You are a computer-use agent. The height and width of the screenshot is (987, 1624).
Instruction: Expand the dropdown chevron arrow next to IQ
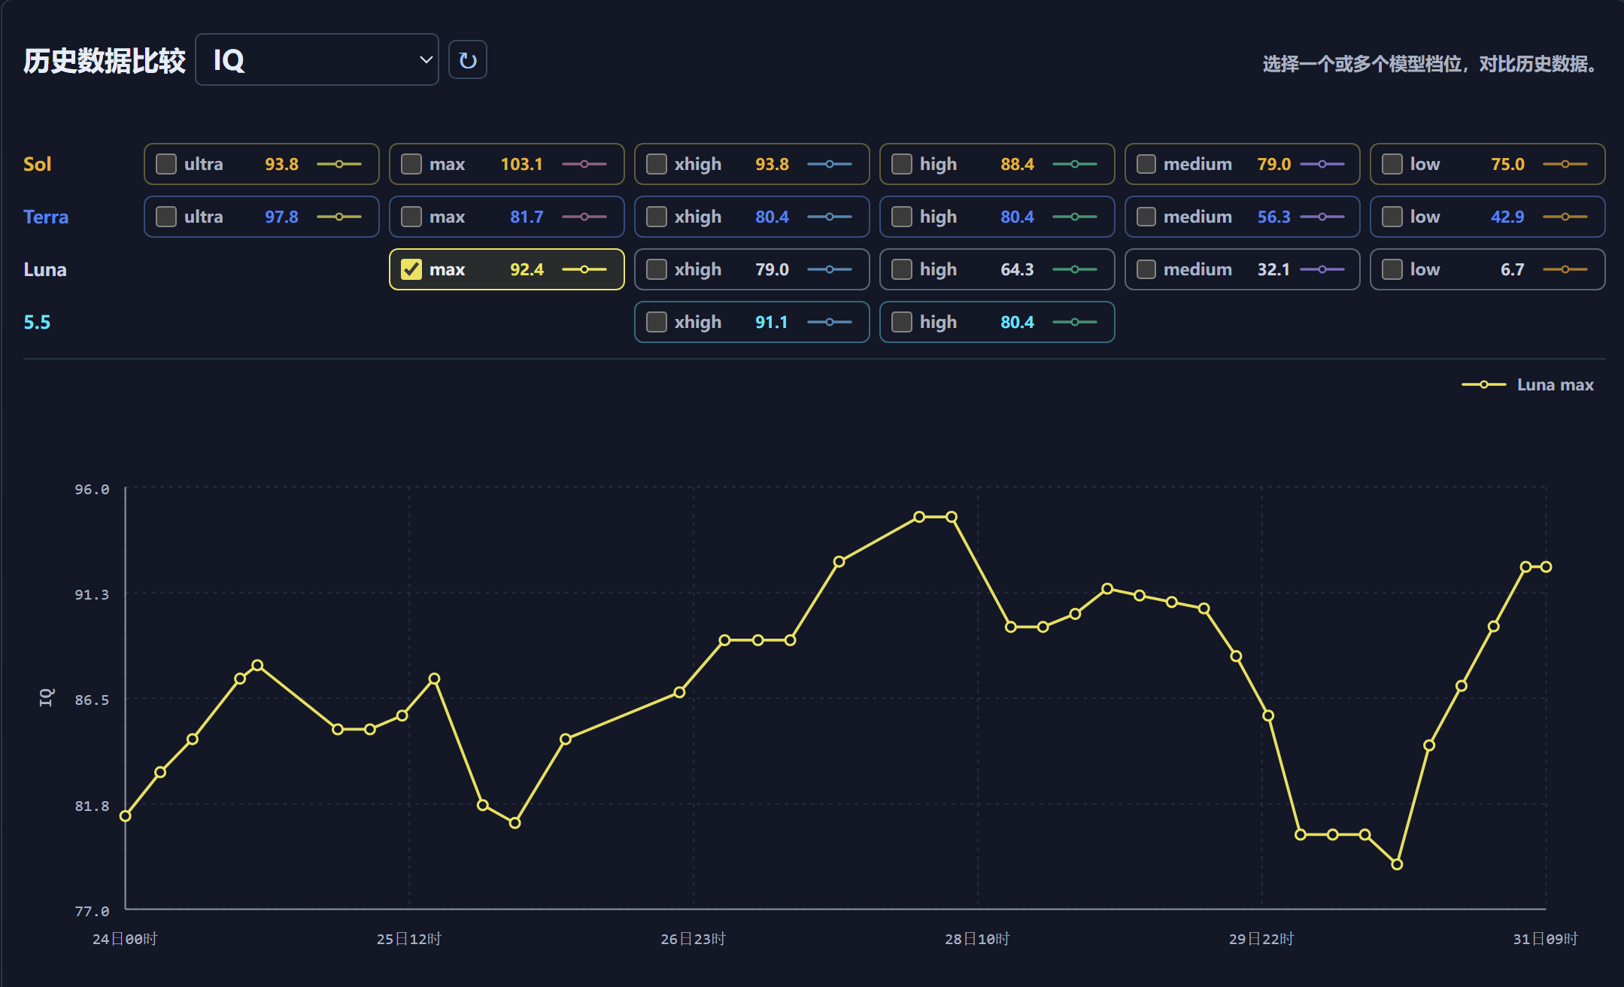click(x=426, y=59)
